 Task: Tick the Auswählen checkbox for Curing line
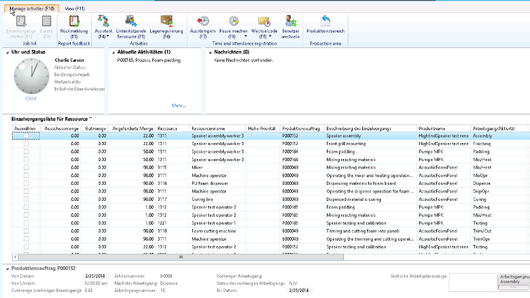[x=26, y=199]
